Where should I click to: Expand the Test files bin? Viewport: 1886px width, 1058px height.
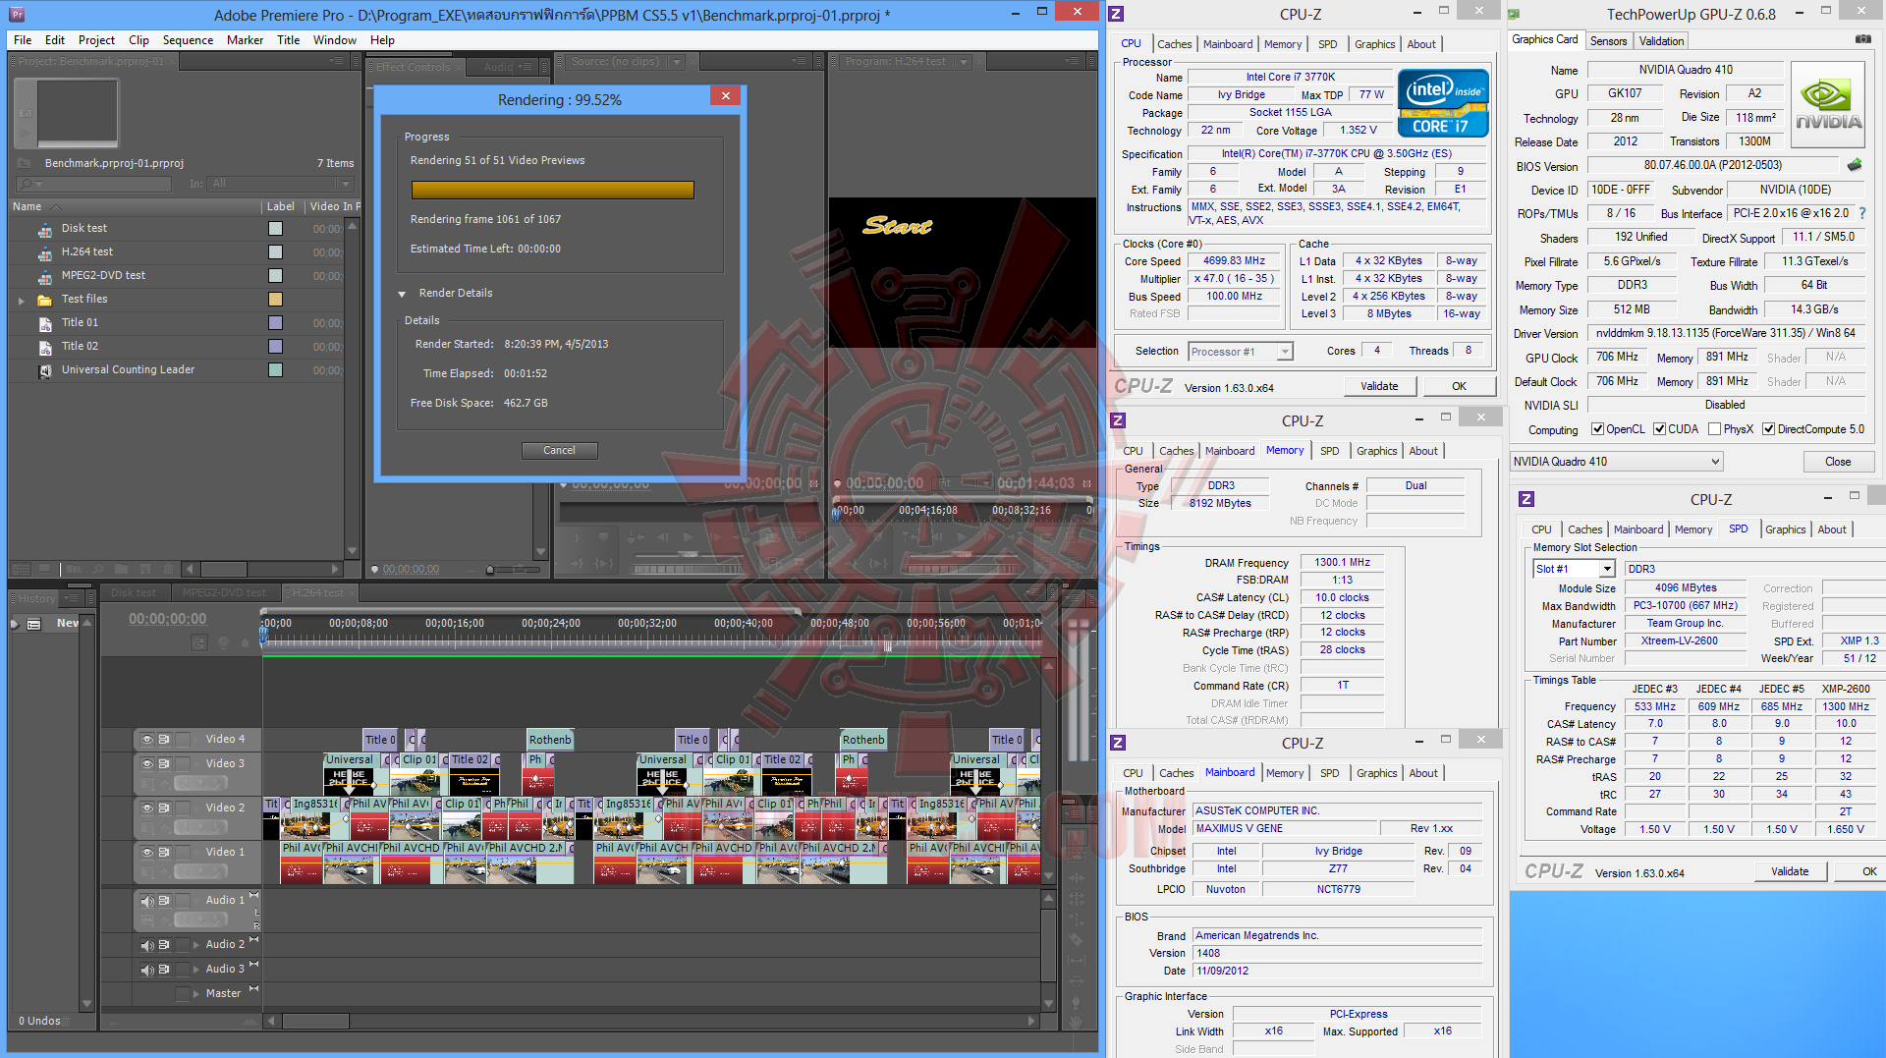pyautogui.click(x=22, y=300)
